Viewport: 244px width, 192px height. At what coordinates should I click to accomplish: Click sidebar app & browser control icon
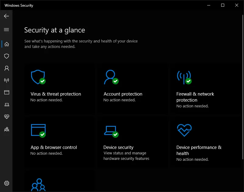click(x=6, y=93)
